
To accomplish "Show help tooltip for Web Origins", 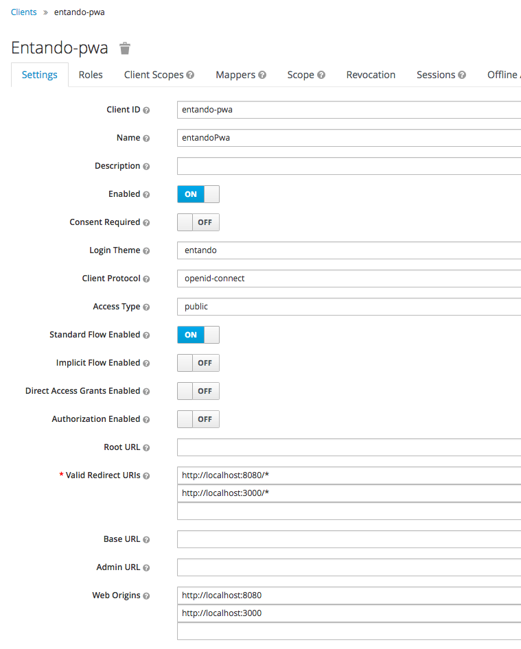I will pos(146,596).
